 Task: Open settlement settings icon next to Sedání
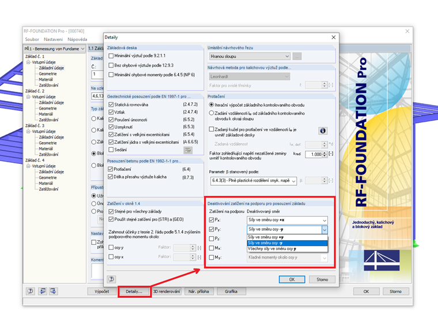(x=188, y=150)
